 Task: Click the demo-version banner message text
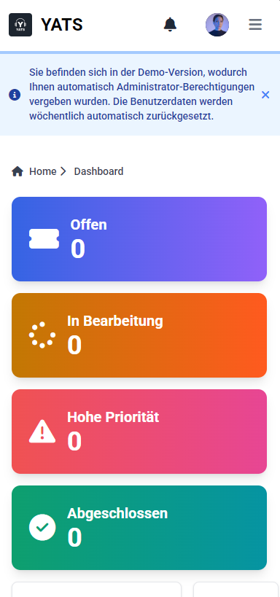point(141,95)
